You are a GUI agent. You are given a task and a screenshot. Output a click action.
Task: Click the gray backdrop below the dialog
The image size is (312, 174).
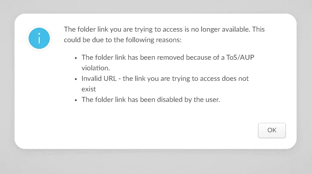(156, 163)
